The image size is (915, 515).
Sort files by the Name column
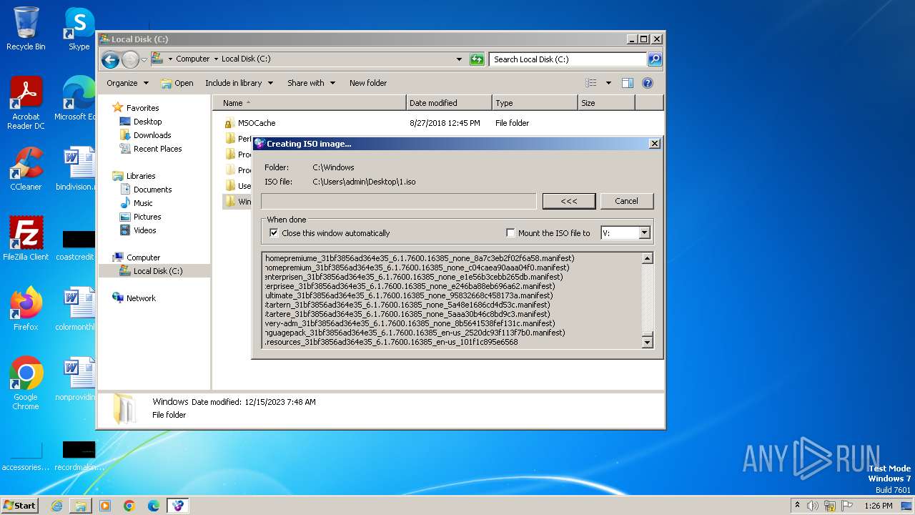tap(310, 103)
